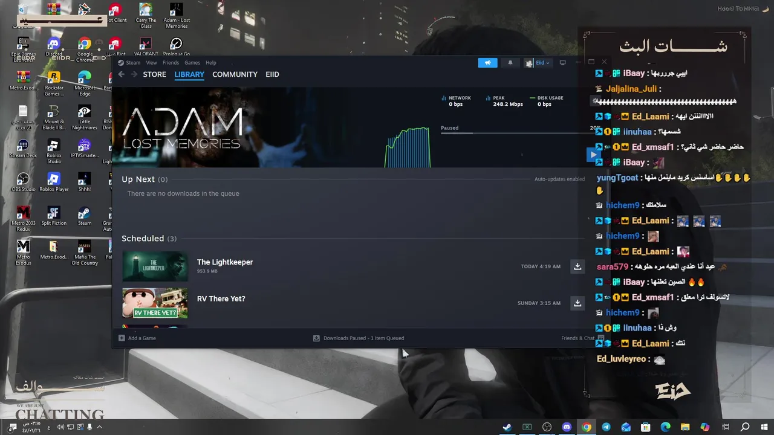The width and height of the screenshot is (774, 435).
Task: Open Steam desktop shortcut
Action: click(x=85, y=217)
